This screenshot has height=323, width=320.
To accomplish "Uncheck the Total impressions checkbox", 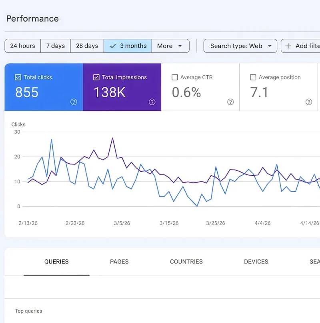I will tap(96, 77).
